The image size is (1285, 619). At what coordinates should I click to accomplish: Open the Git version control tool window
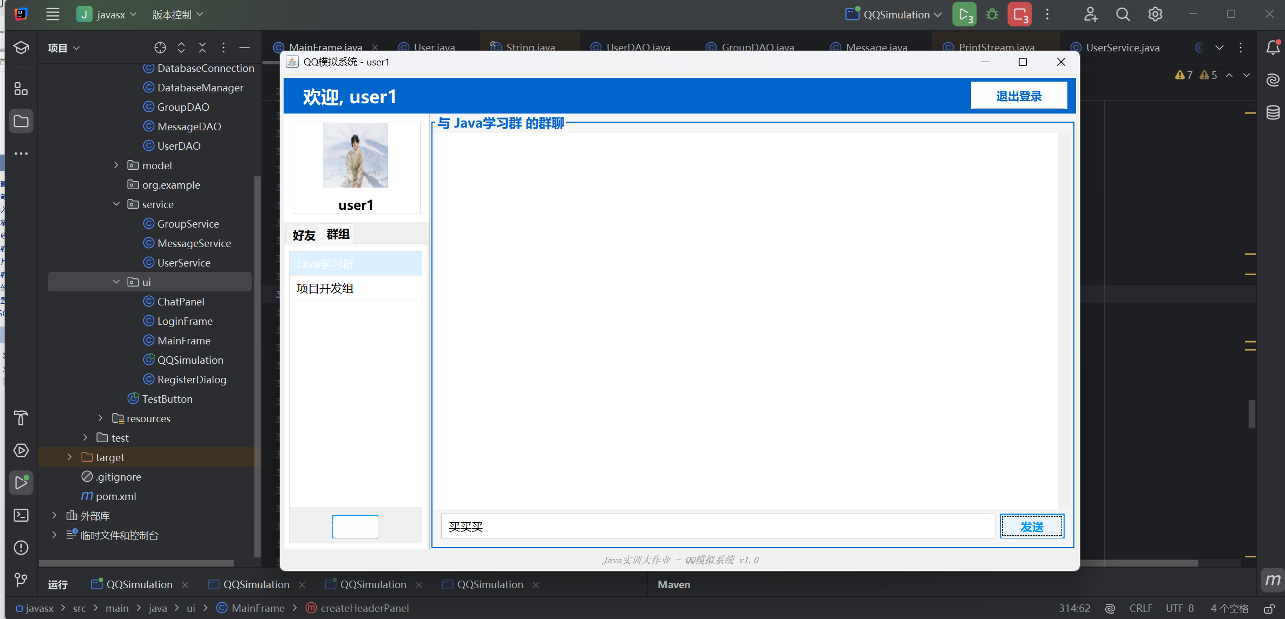[21, 580]
